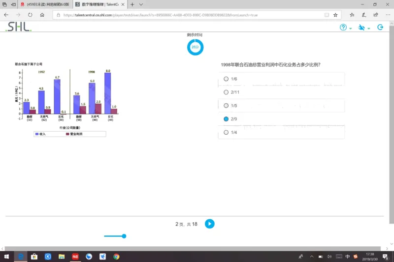Toggle reading view in address bar

tap(327, 15)
